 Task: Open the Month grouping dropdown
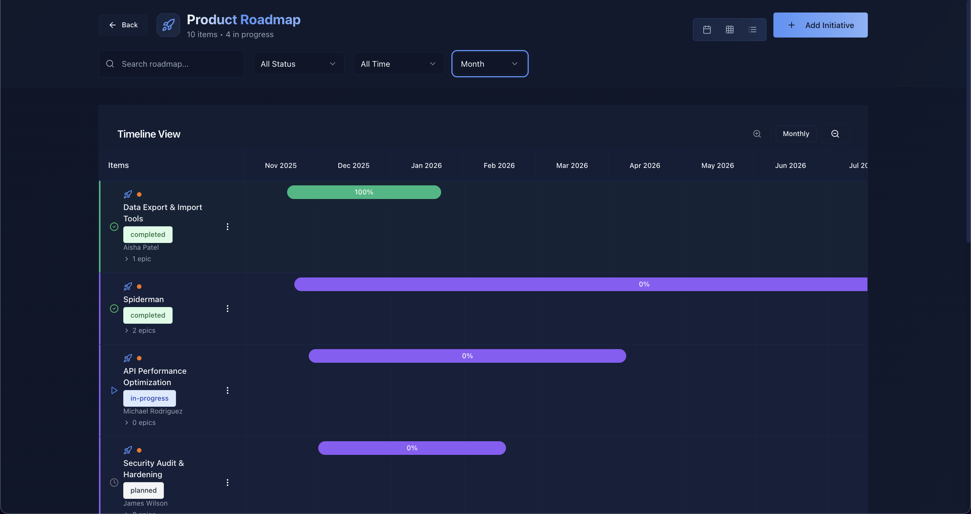point(490,64)
